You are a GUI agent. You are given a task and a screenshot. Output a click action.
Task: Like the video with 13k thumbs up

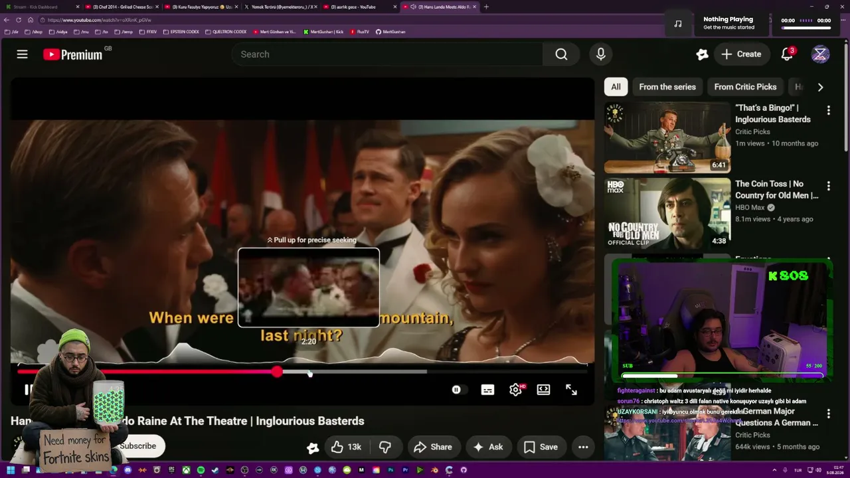[x=346, y=447]
